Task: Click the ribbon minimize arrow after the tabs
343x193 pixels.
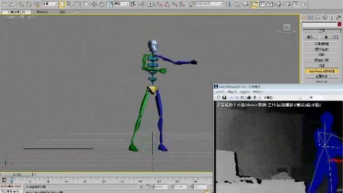Action: tap(78, 12)
